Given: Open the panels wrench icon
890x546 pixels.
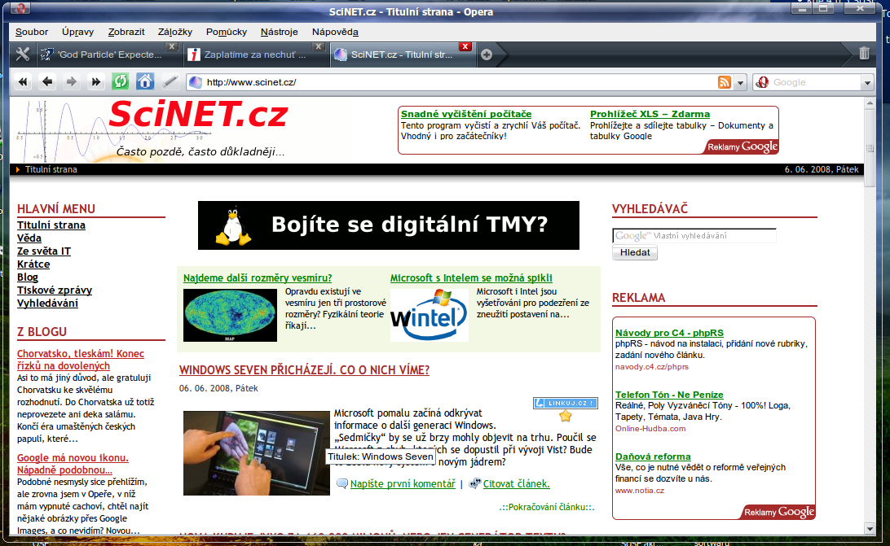Looking at the screenshot, I should (23, 55).
